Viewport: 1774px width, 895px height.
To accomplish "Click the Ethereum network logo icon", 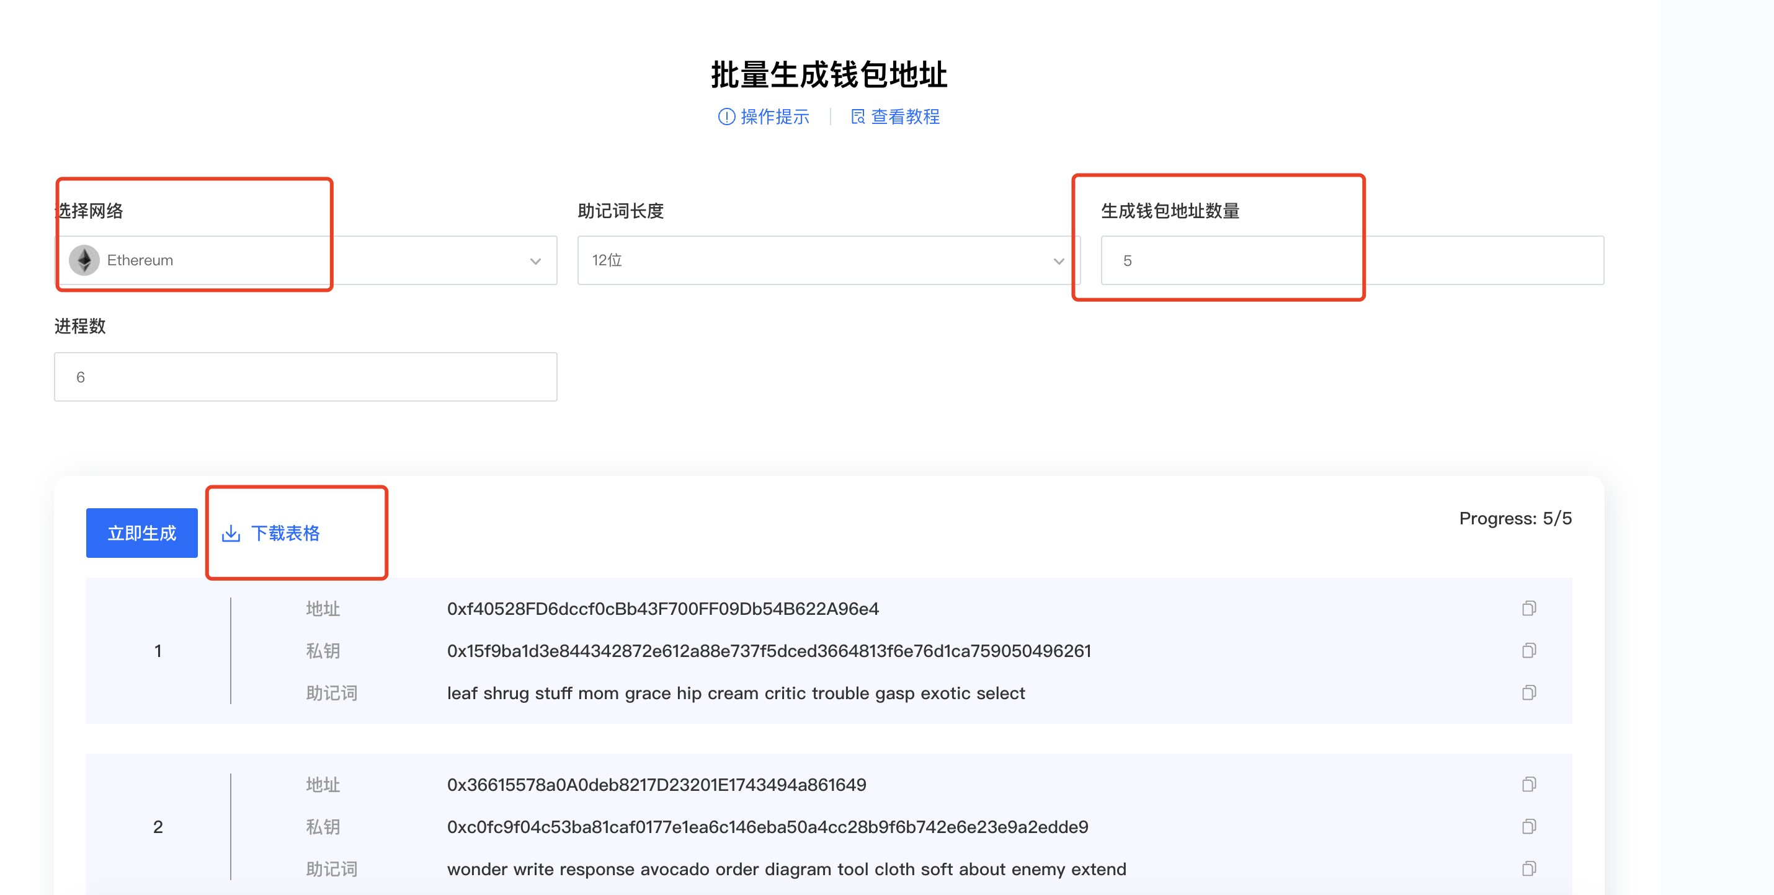I will coord(84,260).
